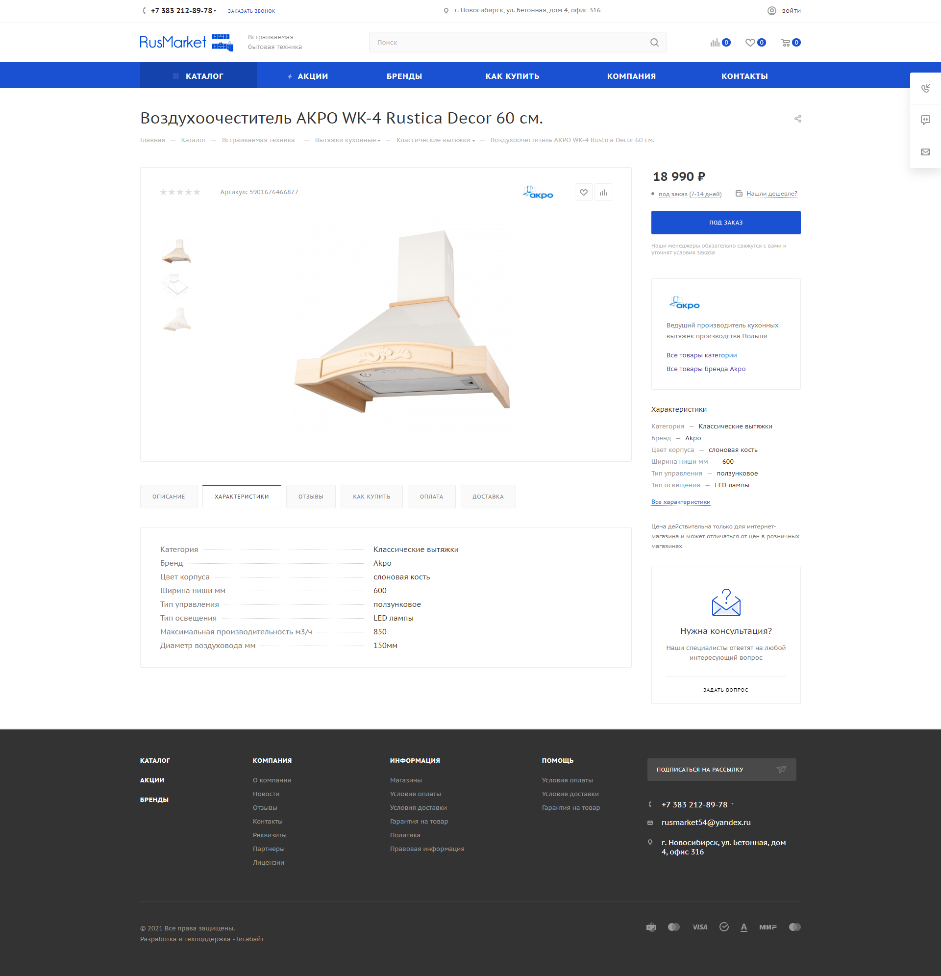
Task: Click the paper plane subscribe icon in footer
Action: pyautogui.click(x=781, y=769)
